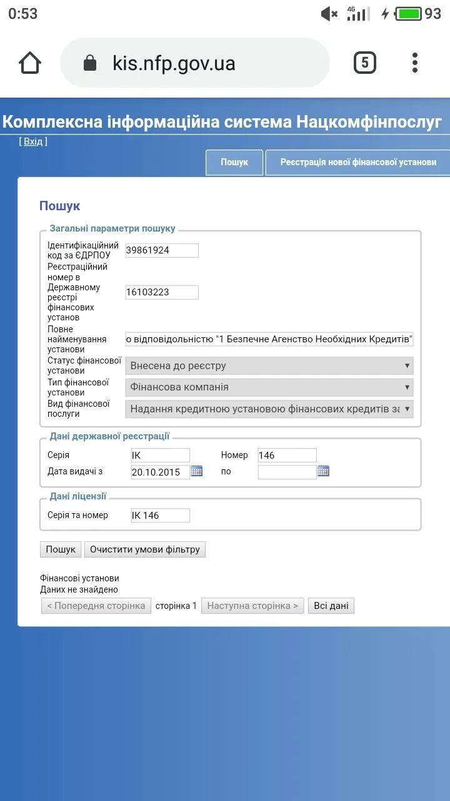Open the browser three-dot menu

tap(415, 63)
